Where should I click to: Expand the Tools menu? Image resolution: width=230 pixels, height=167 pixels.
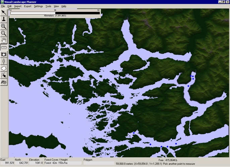pos(48,6)
